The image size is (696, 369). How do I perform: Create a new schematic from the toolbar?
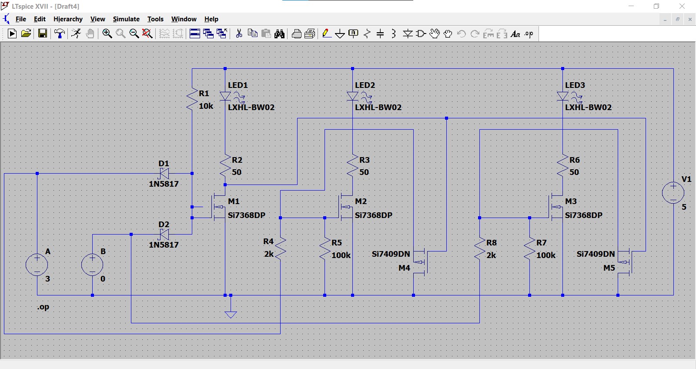click(12, 34)
